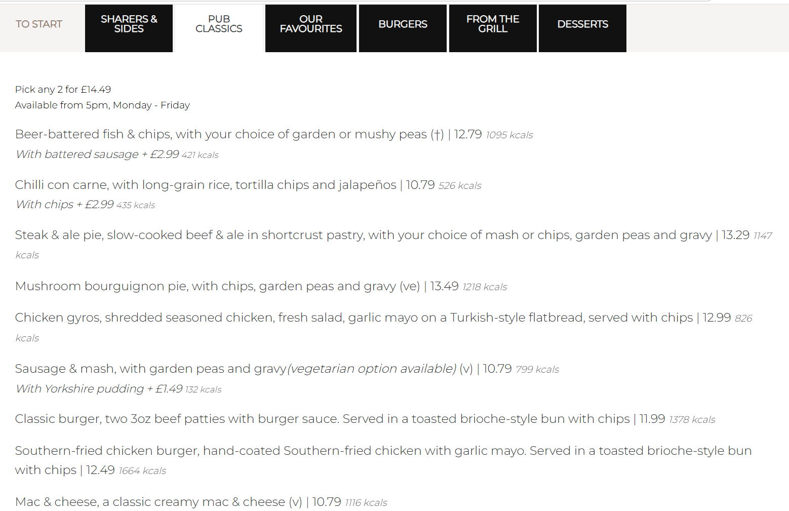Click the Southern-fried chicken burger item
Viewport: 789px width, 511px height.
coord(383,451)
